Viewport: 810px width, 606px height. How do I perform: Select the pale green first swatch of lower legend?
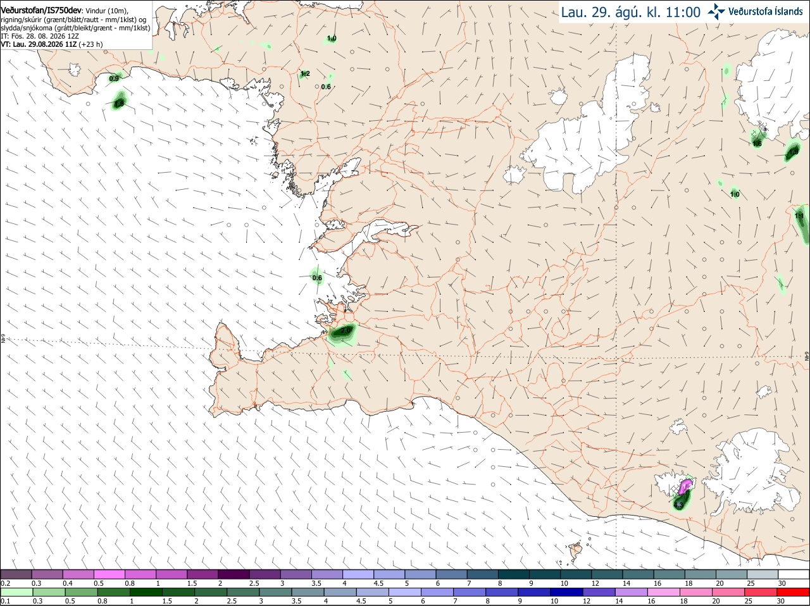point(16,591)
